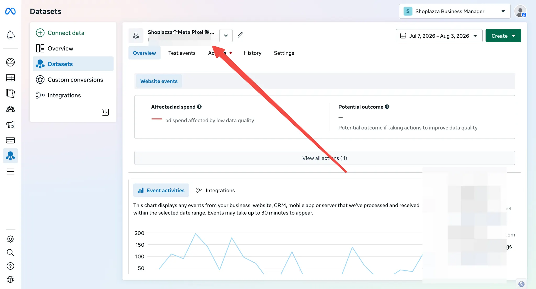This screenshot has height=289, width=536.
Task: Open Datasets in the side menu
Action: (73, 64)
